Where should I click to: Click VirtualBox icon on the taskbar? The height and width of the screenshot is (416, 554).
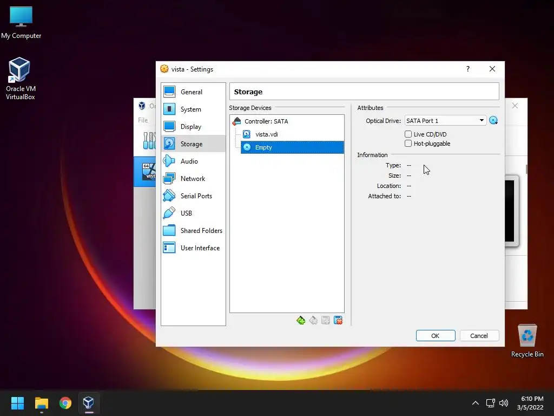tap(89, 403)
